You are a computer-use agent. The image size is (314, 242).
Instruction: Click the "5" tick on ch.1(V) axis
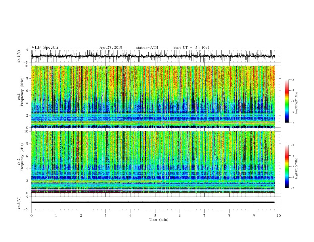27,50
